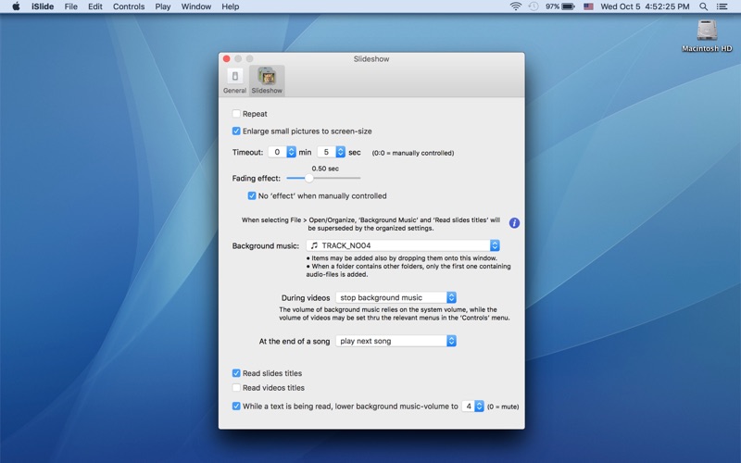
Task: Open During videos dropdown
Action: [x=396, y=297]
